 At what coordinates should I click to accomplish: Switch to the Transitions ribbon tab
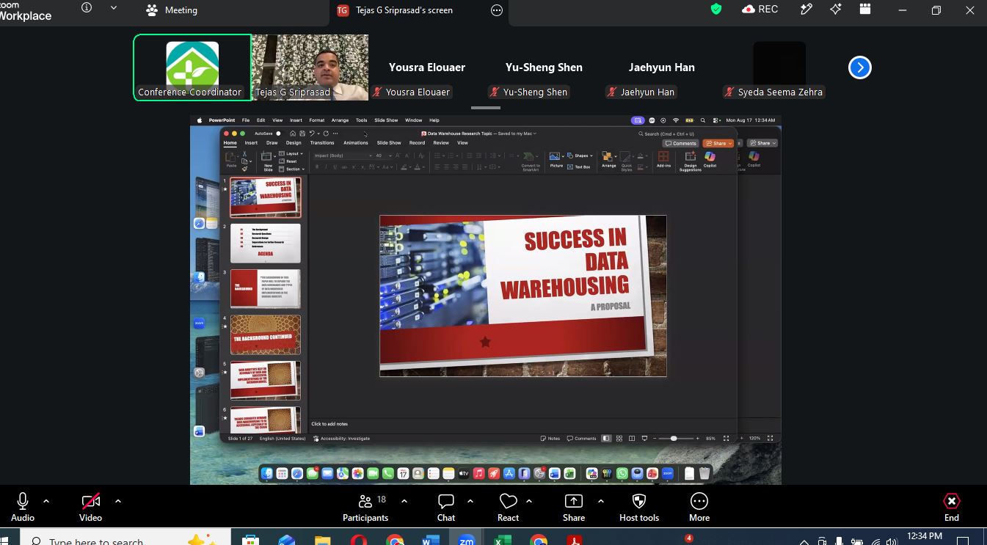click(322, 143)
